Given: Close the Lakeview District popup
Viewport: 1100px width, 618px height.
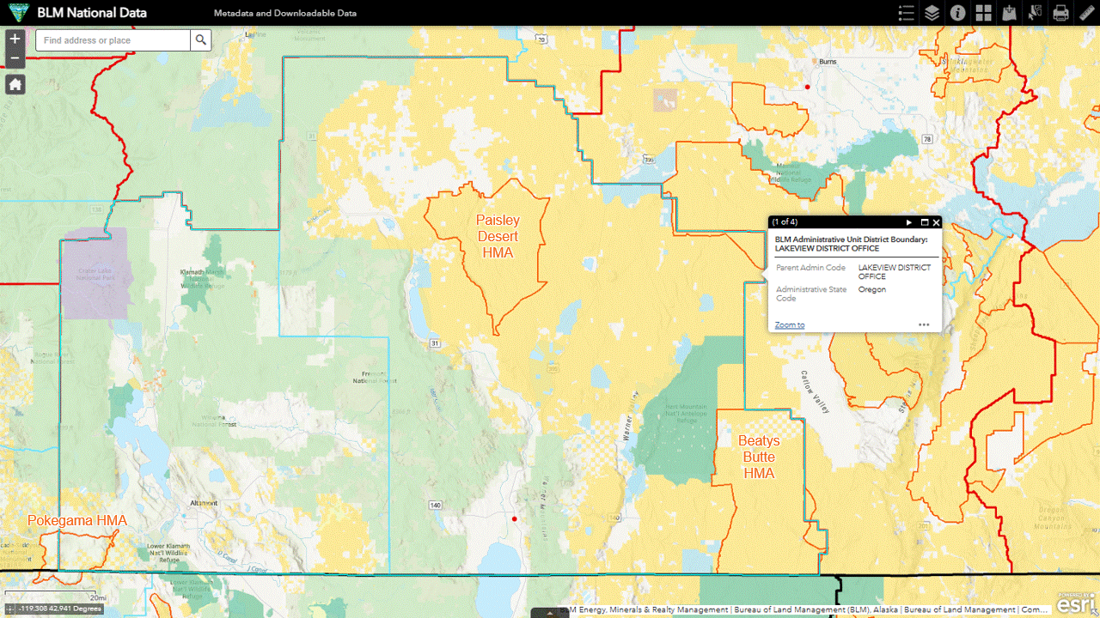Looking at the screenshot, I should (x=936, y=222).
